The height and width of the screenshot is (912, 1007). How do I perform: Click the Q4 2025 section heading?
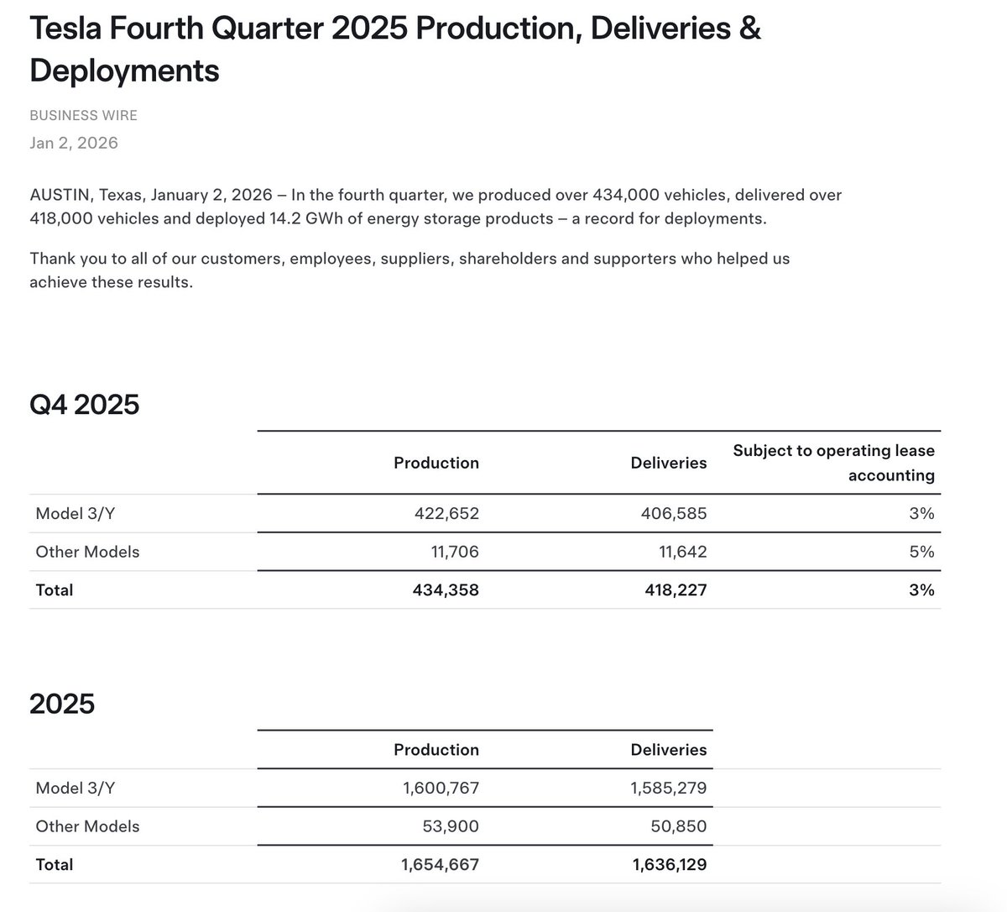pyautogui.click(x=84, y=404)
